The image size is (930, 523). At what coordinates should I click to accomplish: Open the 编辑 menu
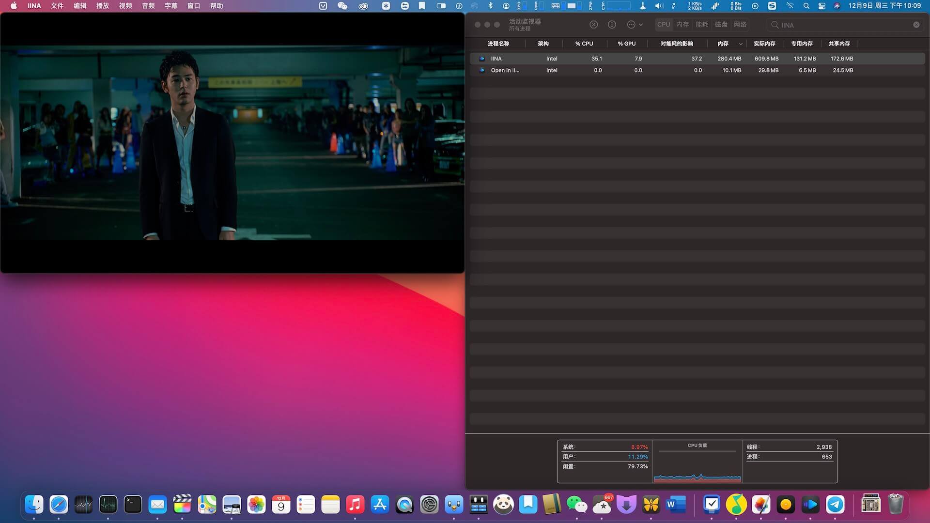point(80,6)
